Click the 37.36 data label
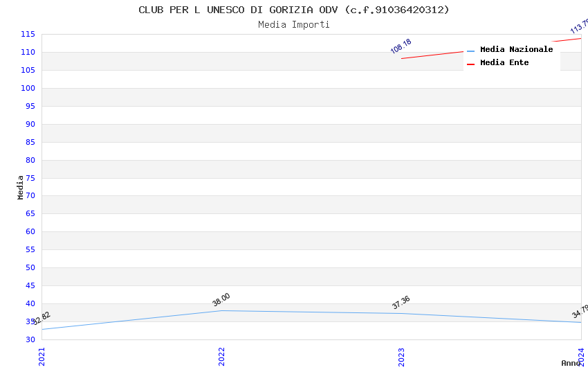588x381 pixels. [401, 303]
